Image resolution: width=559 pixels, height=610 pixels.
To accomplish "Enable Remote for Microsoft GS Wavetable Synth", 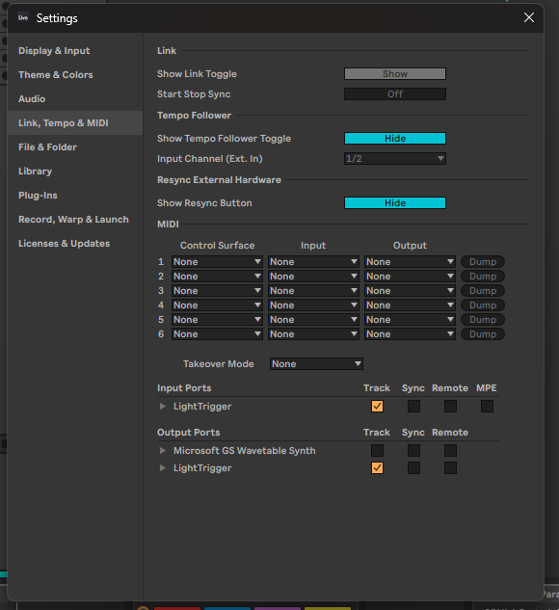I will click(x=450, y=450).
